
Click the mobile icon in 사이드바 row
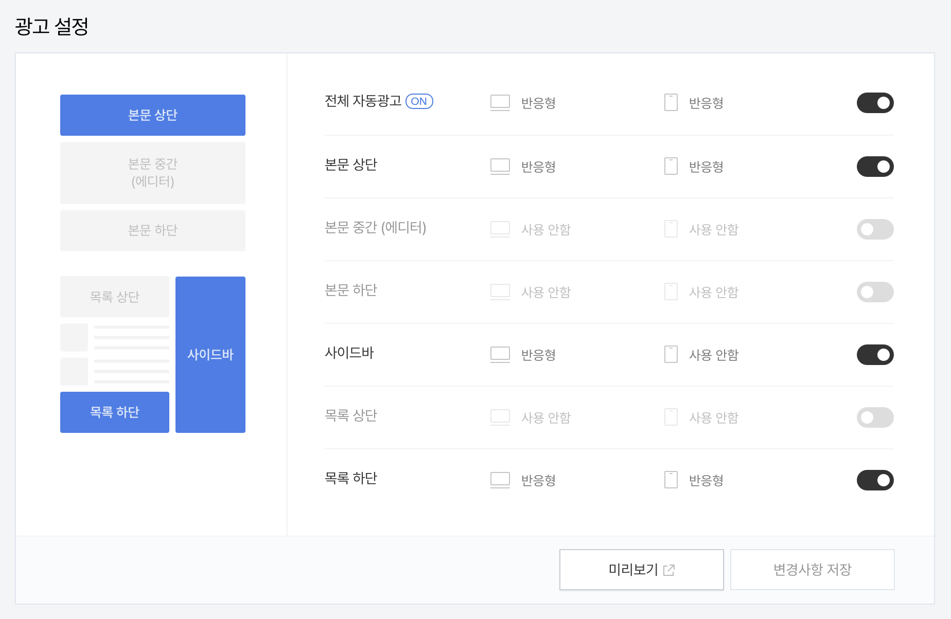(671, 355)
